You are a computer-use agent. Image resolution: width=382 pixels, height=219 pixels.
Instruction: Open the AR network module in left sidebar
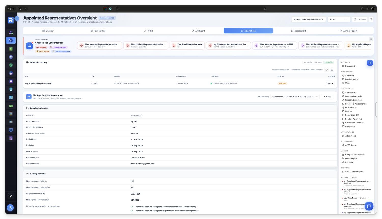tap(11, 40)
